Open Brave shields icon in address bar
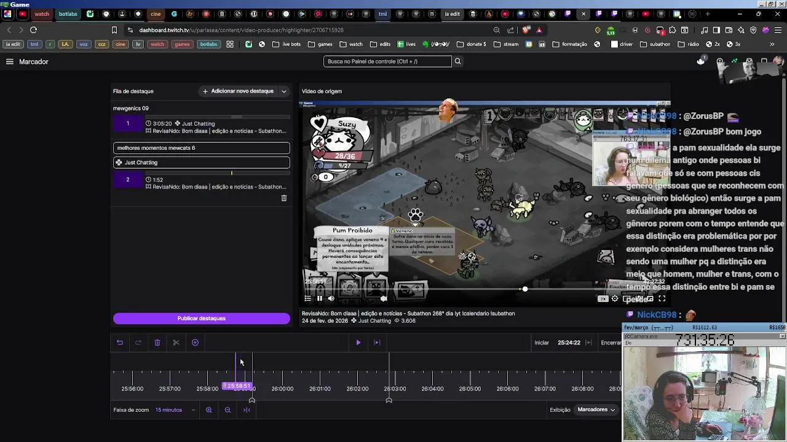 [x=526, y=30]
